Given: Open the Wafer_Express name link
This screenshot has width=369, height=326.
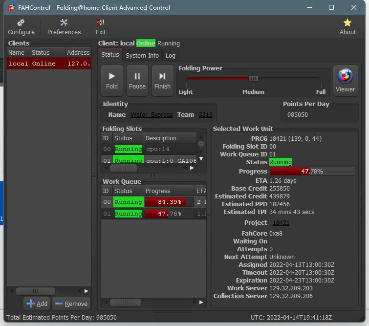Looking at the screenshot, I should [152, 115].
